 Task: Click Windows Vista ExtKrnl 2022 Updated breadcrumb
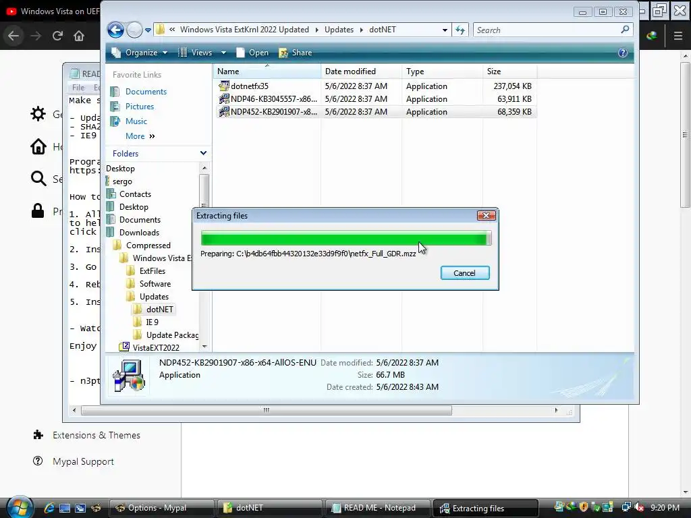[x=244, y=30]
